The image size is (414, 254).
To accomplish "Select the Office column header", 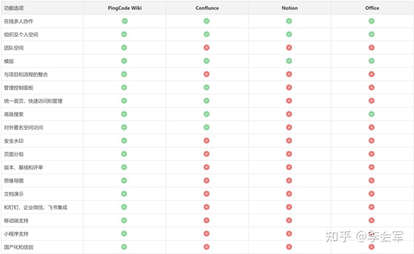I will point(372,8).
